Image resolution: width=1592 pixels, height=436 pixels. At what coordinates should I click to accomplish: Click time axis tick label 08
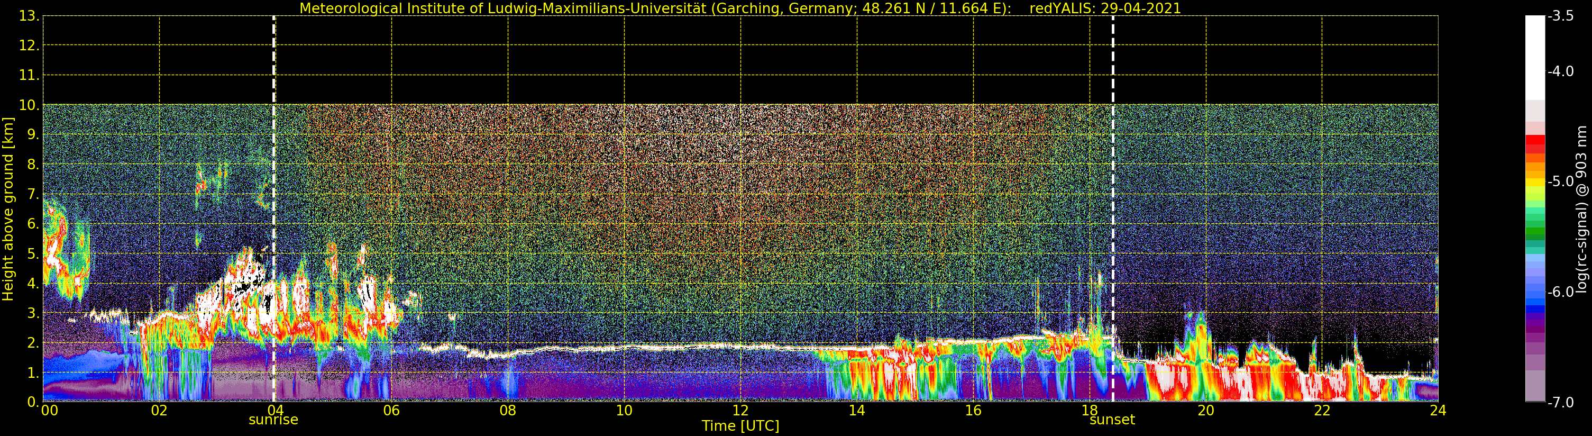click(507, 410)
